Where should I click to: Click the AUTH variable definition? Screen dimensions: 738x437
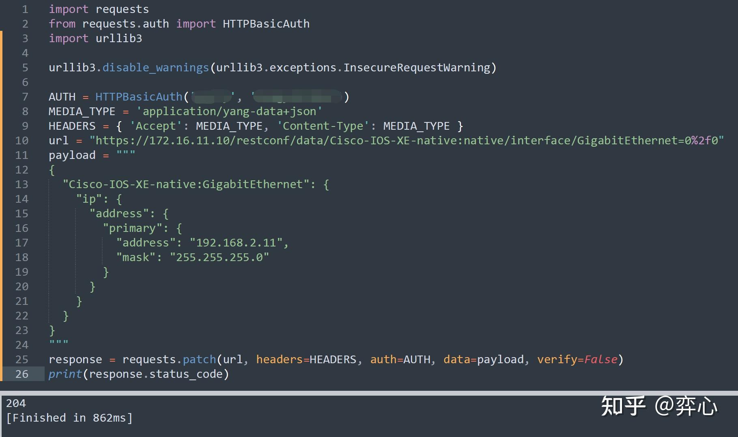[x=61, y=96]
